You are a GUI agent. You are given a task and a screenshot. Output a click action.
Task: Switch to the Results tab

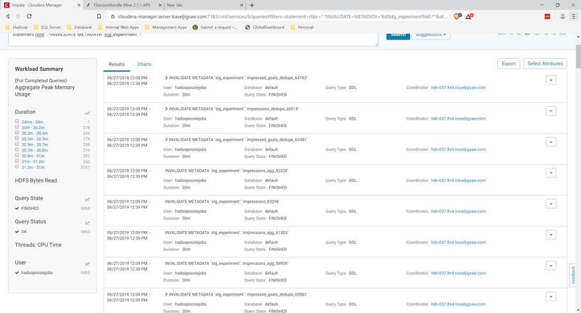117,64
